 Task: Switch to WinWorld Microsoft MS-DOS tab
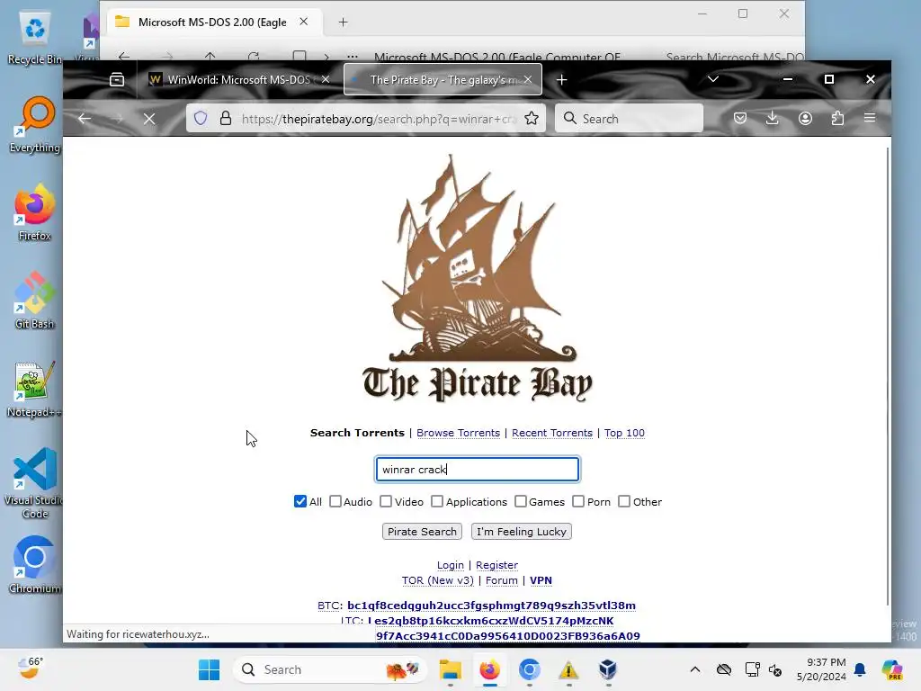(x=239, y=79)
